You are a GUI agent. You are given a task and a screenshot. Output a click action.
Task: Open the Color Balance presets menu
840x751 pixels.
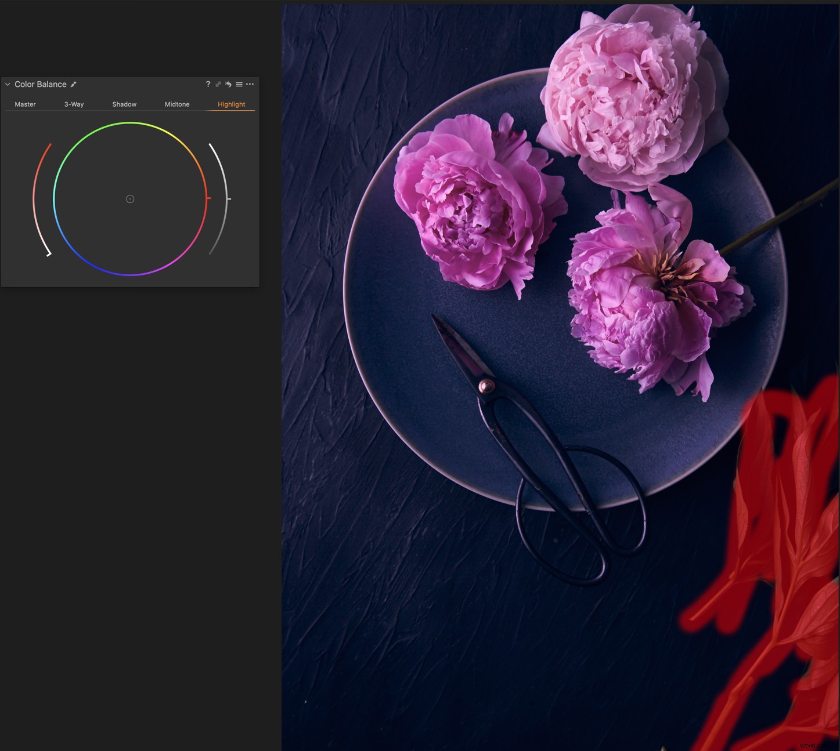[x=240, y=84]
